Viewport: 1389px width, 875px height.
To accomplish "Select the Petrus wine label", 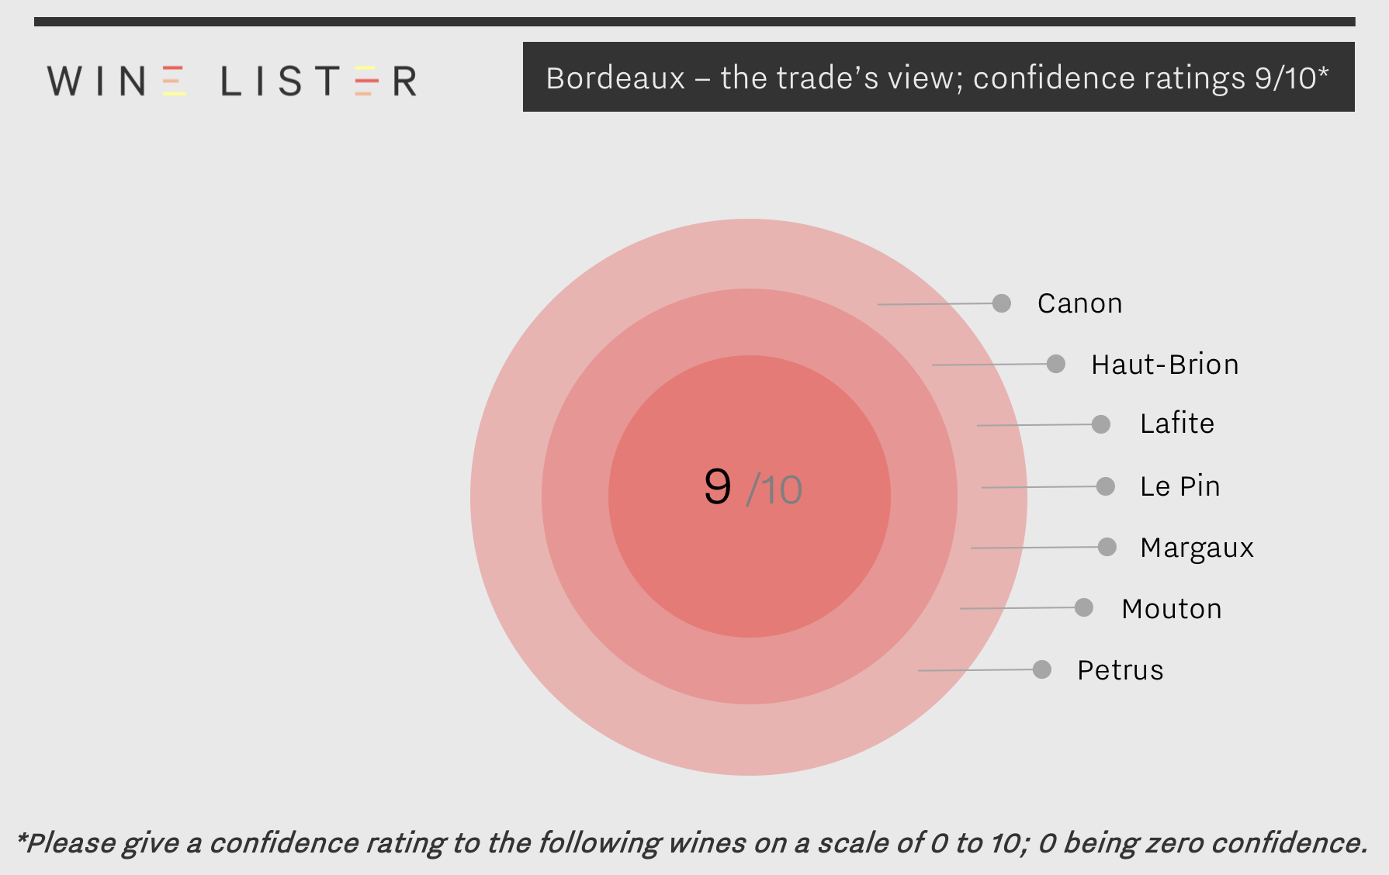I will pos(1121,670).
